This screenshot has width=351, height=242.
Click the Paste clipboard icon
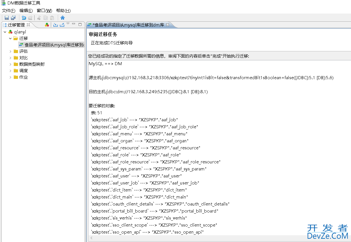pyautogui.click(x=52, y=18)
